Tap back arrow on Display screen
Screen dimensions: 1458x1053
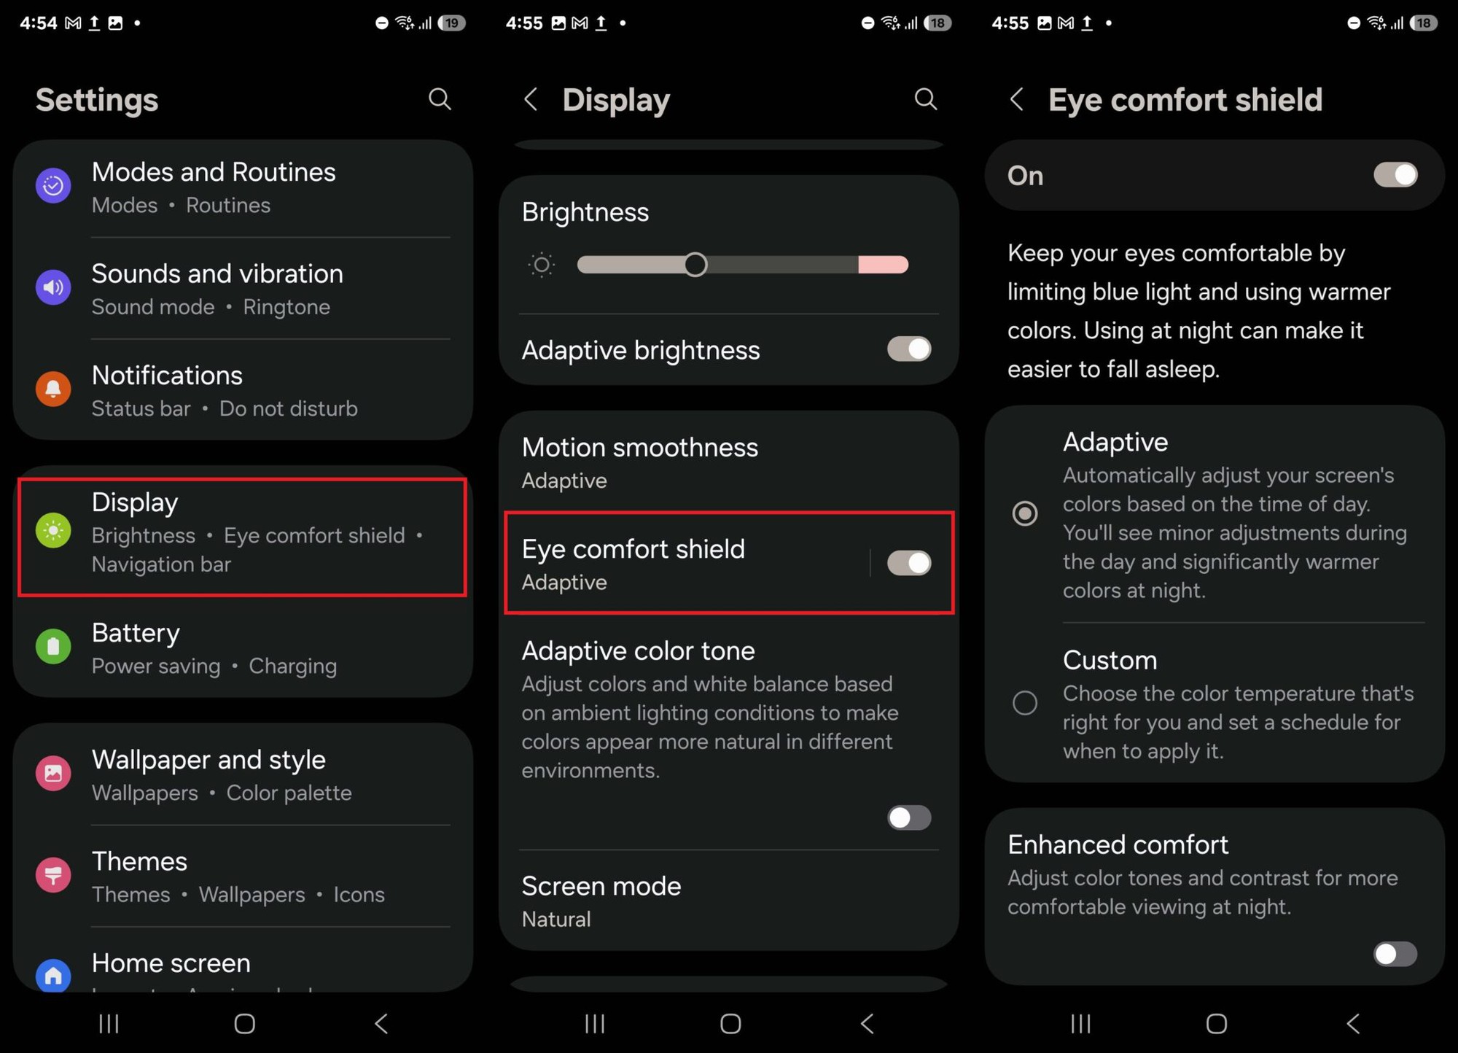click(x=530, y=100)
